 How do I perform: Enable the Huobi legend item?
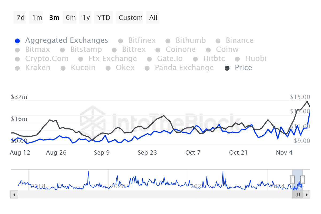[x=255, y=59]
